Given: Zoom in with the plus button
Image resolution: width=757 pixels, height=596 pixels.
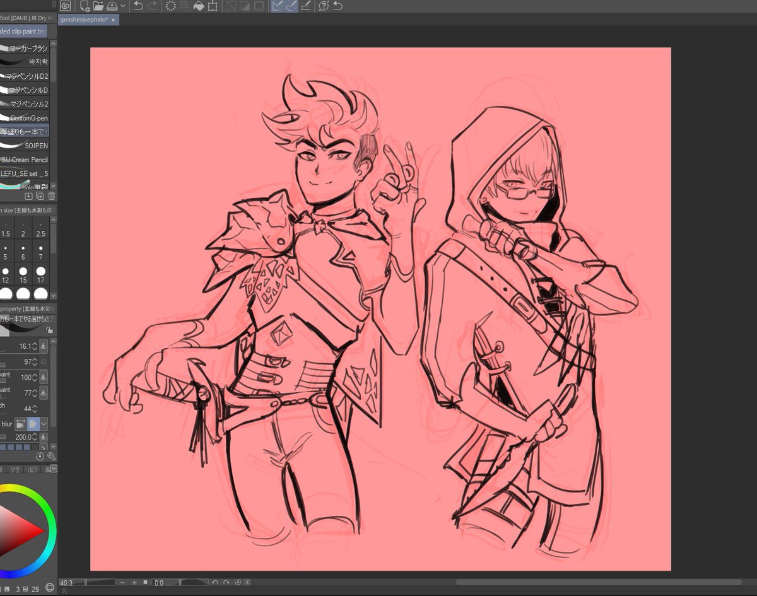Looking at the screenshot, I should click(134, 582).
